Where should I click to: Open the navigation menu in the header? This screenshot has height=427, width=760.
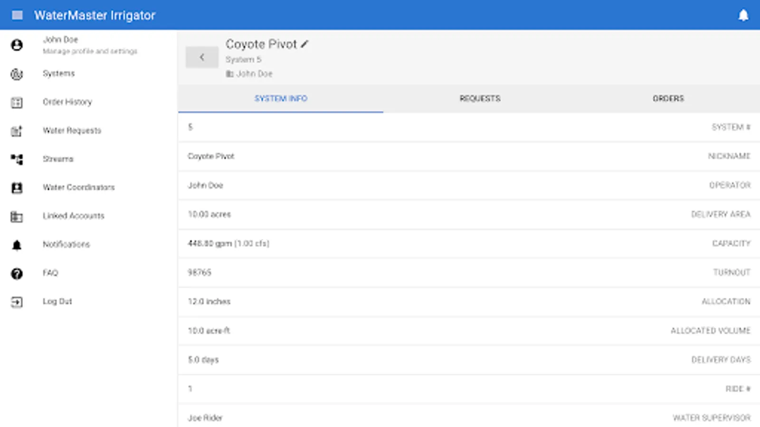tap(18, 15)
